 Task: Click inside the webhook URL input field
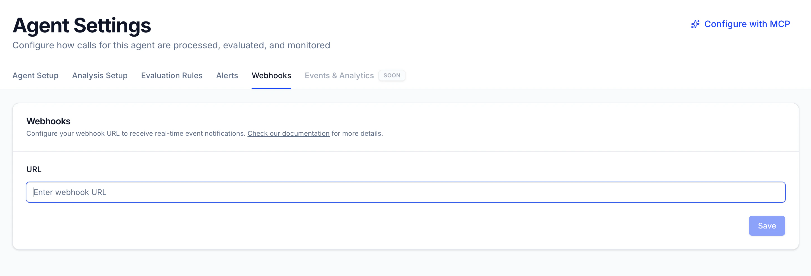tap(405, 192)
